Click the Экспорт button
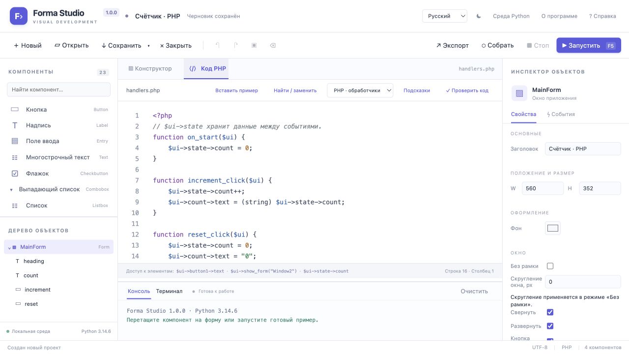The height and width of the screenshot is (354, 629). [x=452, y=45]
